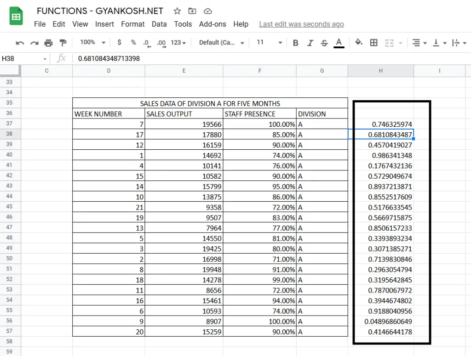Open the font size 11 dropdown
This screenshot has width=471, height=356.
coord(269,42)
